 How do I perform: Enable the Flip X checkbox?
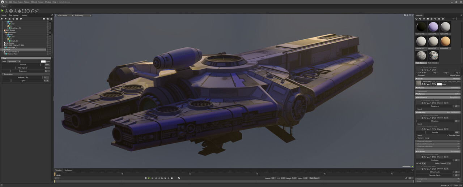tap(433, 73)
